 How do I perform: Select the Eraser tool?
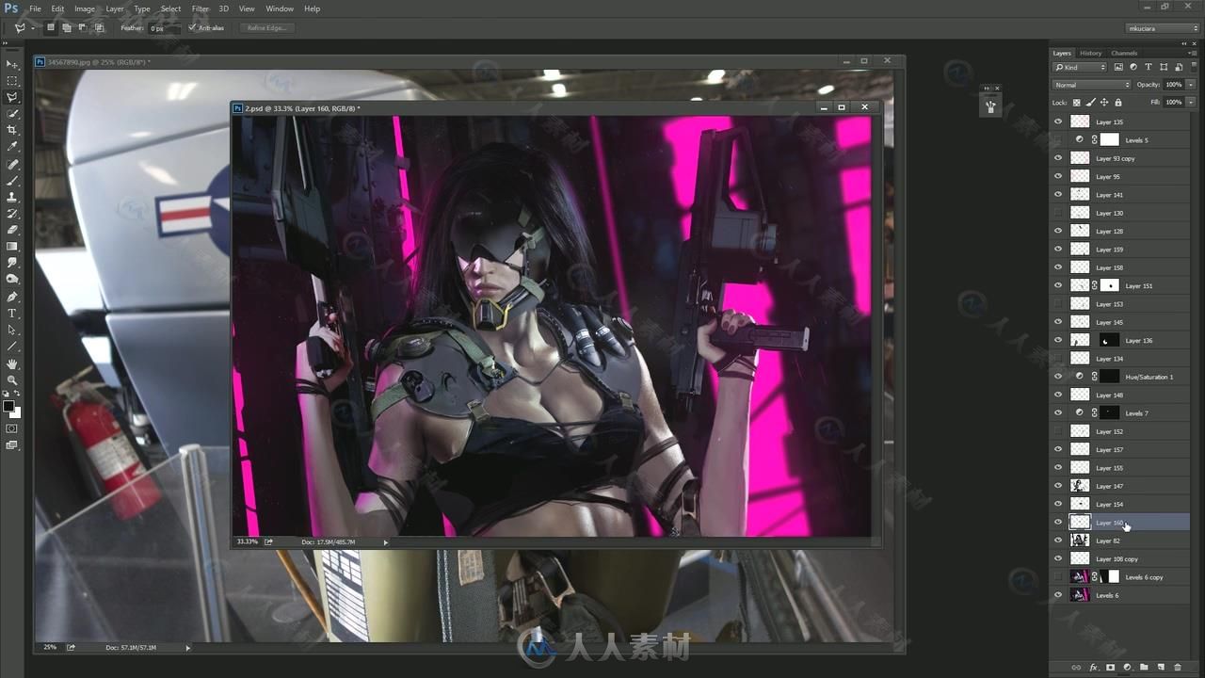click(x=12, y=230)
